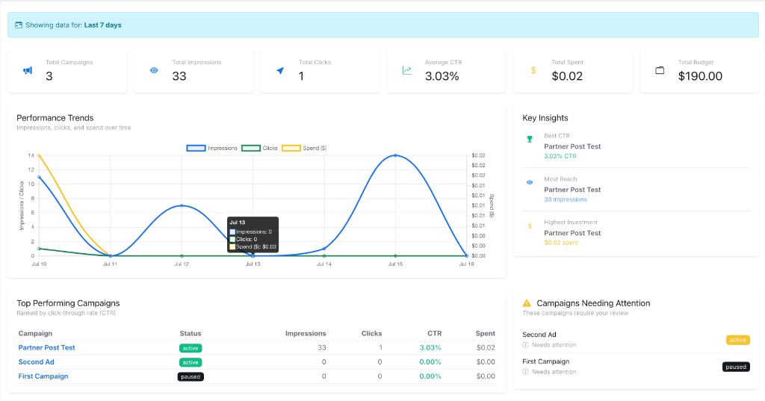Click the active badge in Second Ad table row
The width and height of the screenshot is (765, 401).
coord(191,362)
